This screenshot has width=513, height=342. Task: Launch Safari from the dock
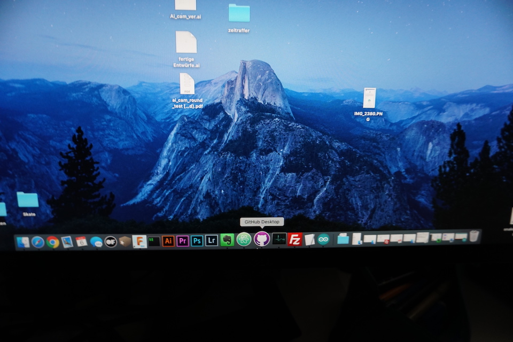37,242
